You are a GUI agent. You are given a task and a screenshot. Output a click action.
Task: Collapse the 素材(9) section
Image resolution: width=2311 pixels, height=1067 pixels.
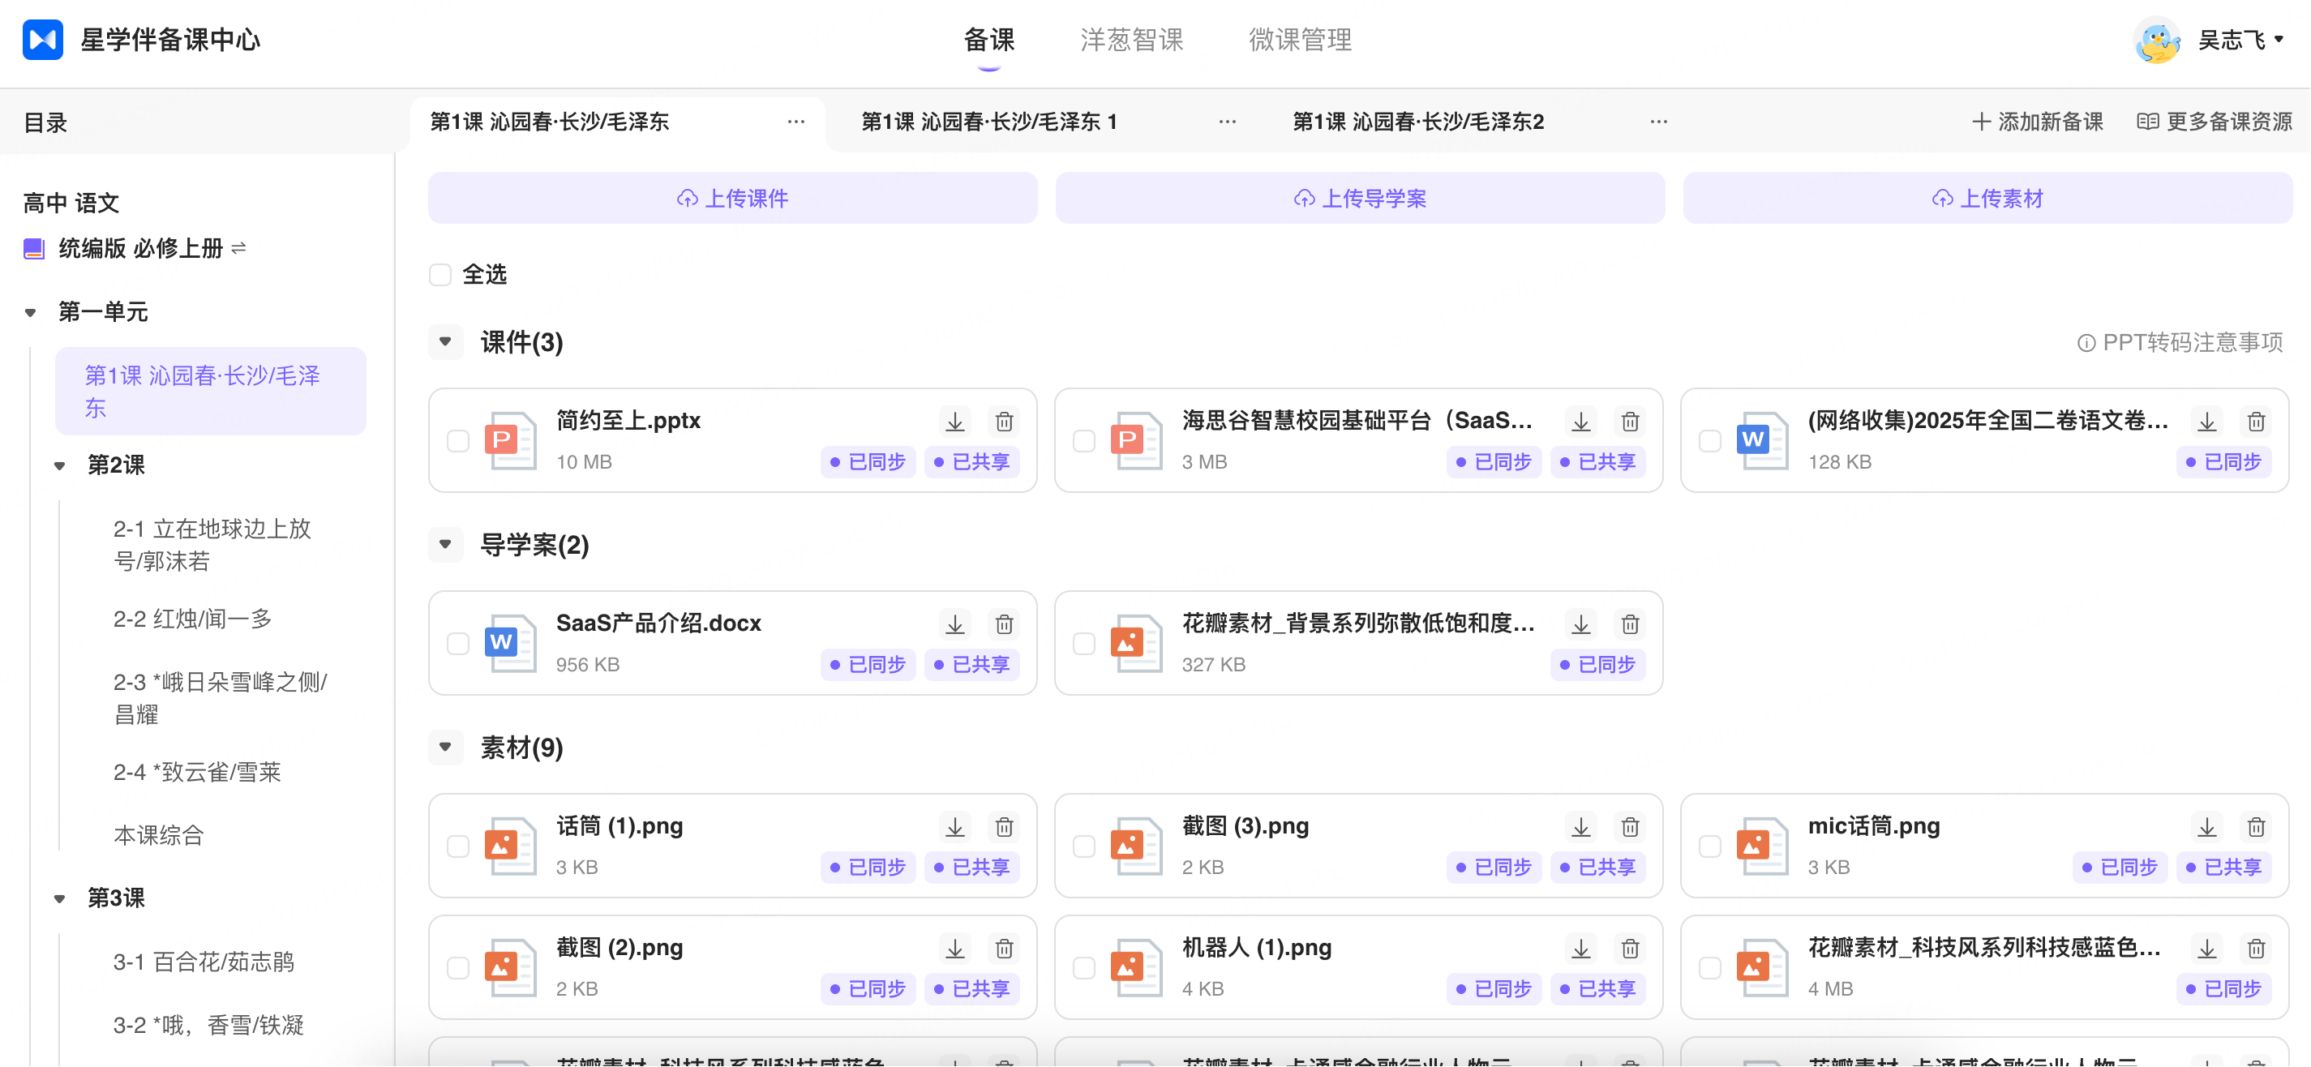point(445,747)
